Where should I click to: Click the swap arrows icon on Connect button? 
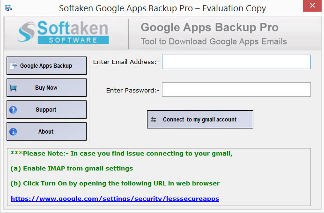(154, 120)
